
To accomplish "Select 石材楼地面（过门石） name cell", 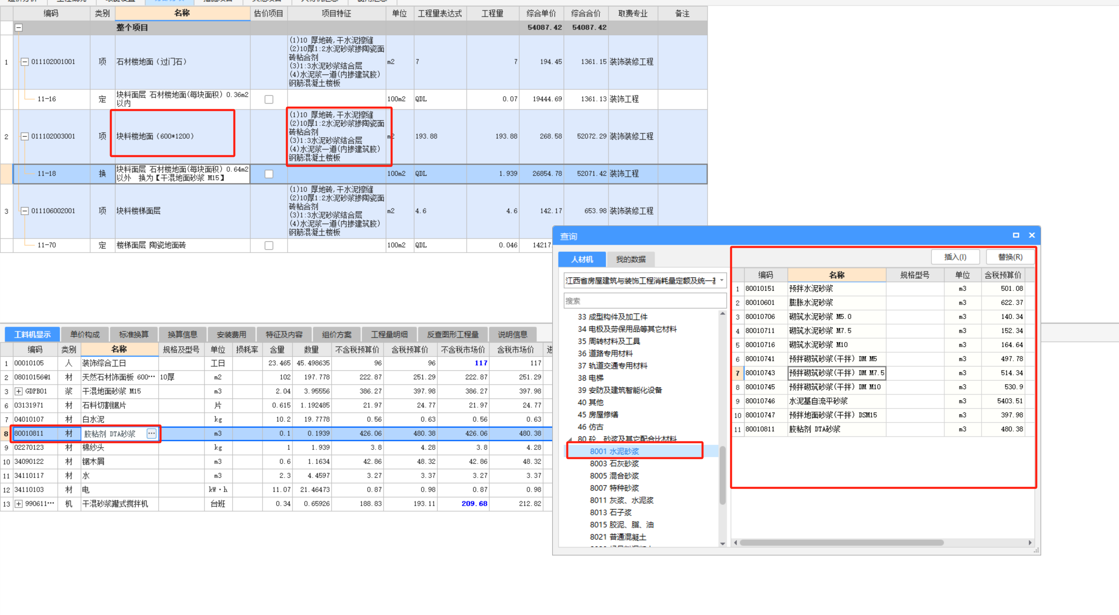I will 183,62.
